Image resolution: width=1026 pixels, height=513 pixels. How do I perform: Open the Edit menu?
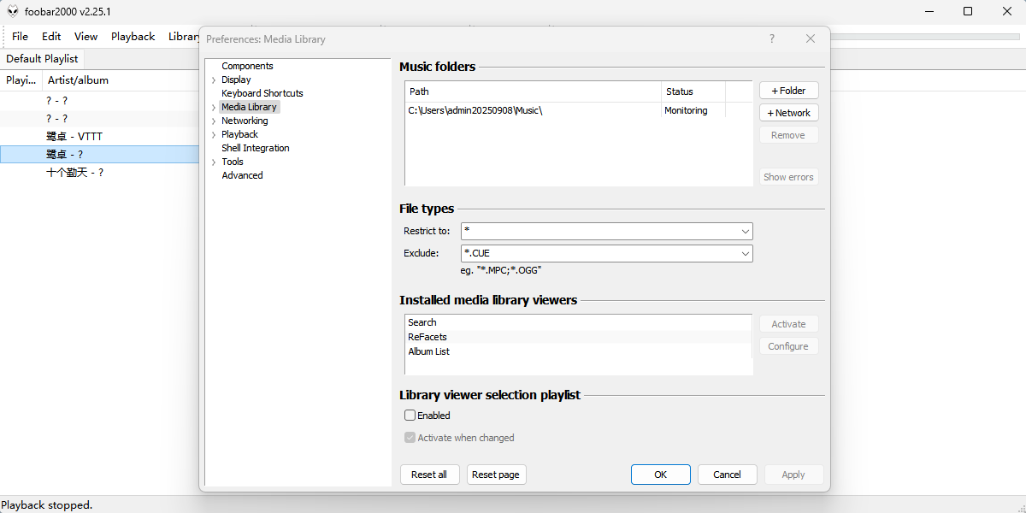[x=50, y=36]
